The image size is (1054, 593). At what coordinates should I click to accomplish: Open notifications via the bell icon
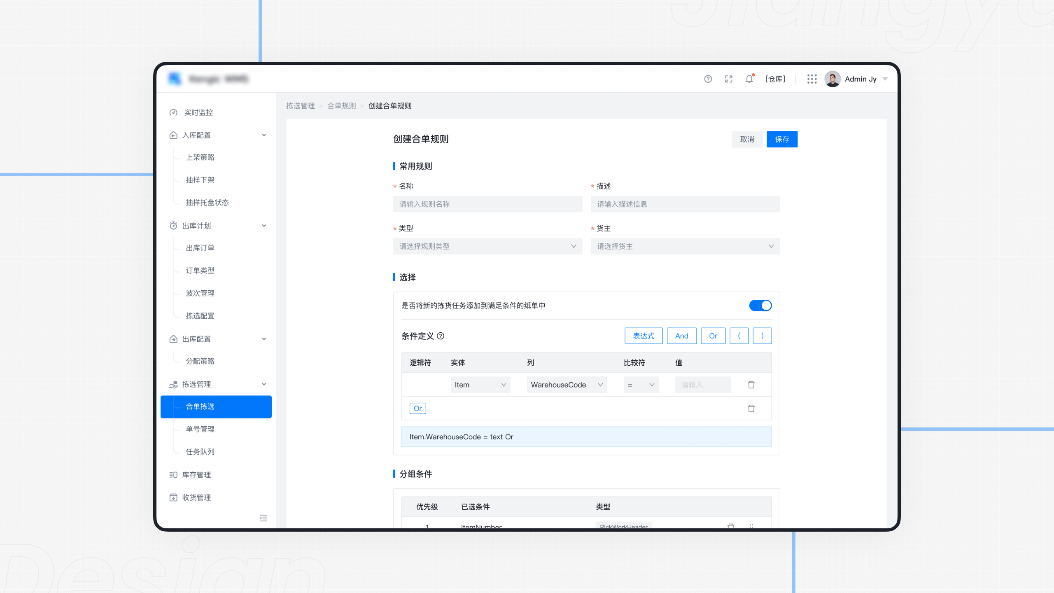click(749, 79)
